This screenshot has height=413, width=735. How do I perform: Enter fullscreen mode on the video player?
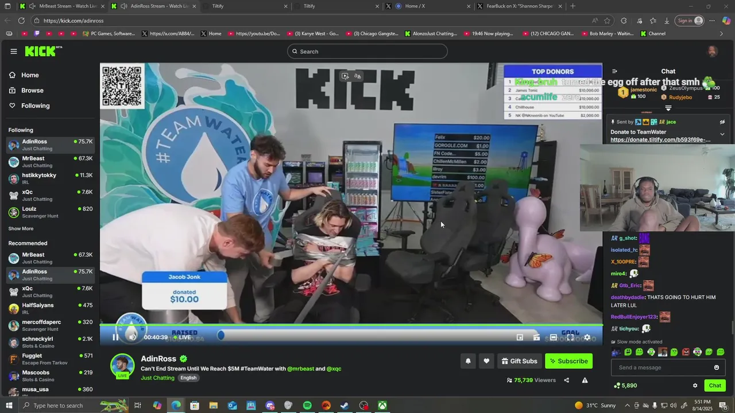click(570, 337)
